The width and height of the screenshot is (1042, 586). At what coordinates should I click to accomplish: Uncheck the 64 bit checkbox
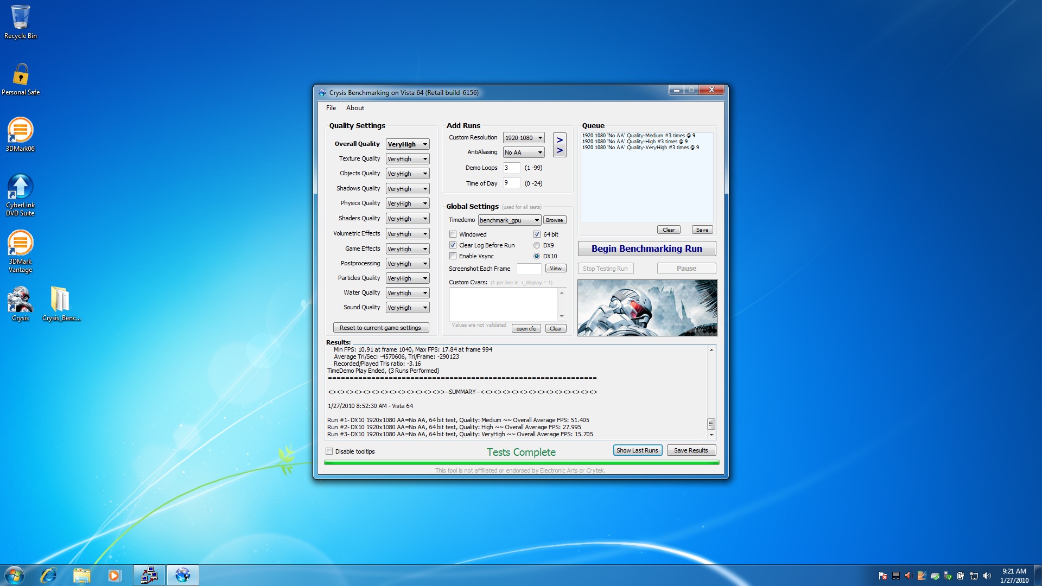(x=537, y=234)
